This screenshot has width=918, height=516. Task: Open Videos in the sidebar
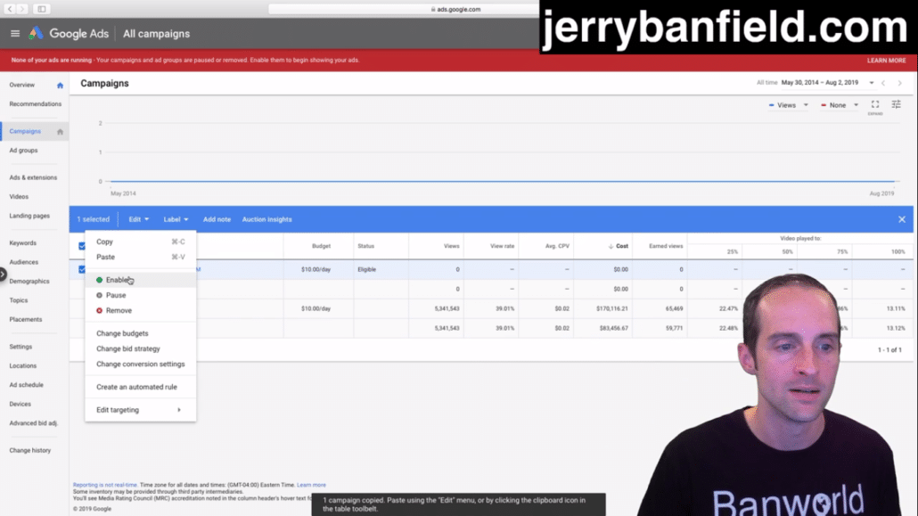pyautogui.click(x=19, y=197)
